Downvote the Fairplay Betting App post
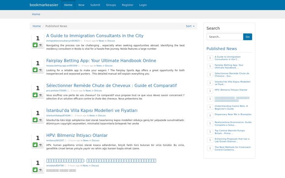This screenshot has width=285, height=178. click(x=40, y=70)
